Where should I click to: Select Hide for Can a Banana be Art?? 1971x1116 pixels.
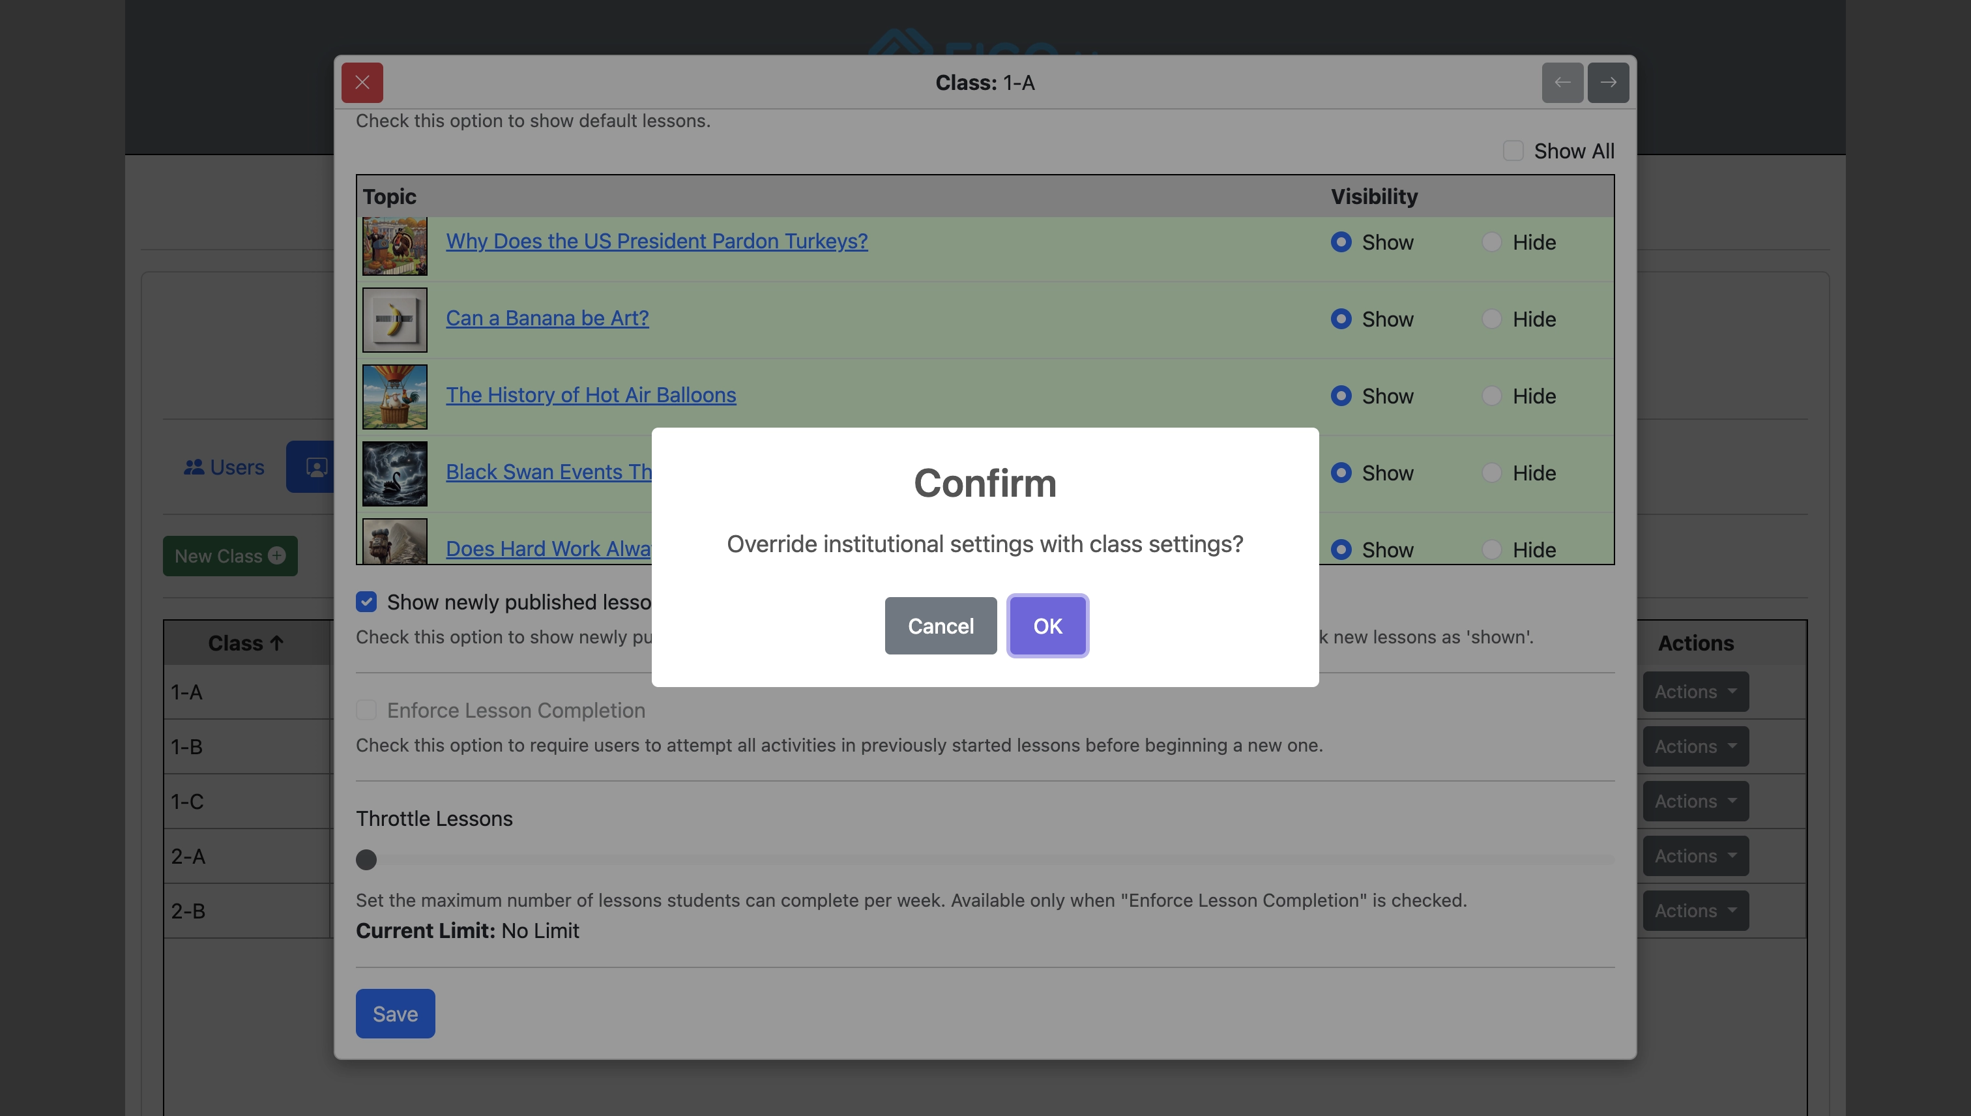click(x=1491, y=318)
